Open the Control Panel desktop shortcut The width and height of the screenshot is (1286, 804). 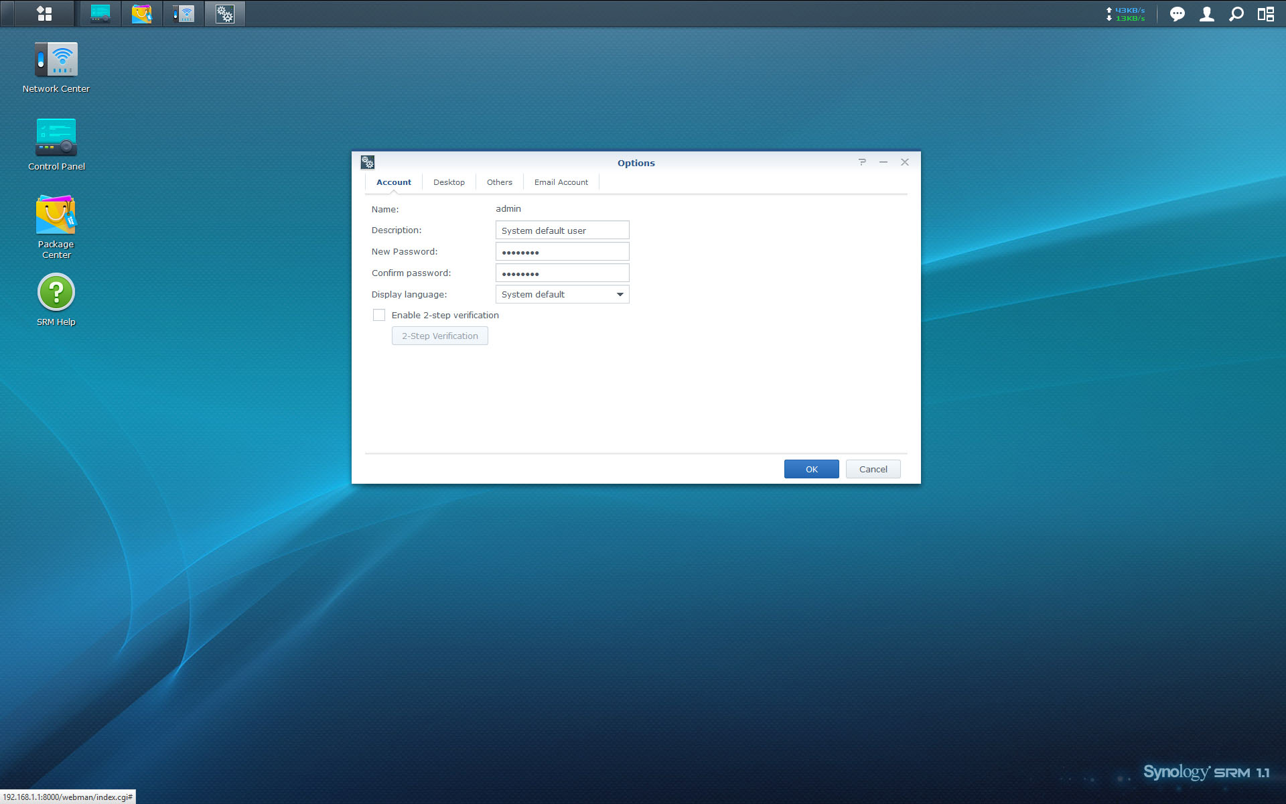(56, 145)
